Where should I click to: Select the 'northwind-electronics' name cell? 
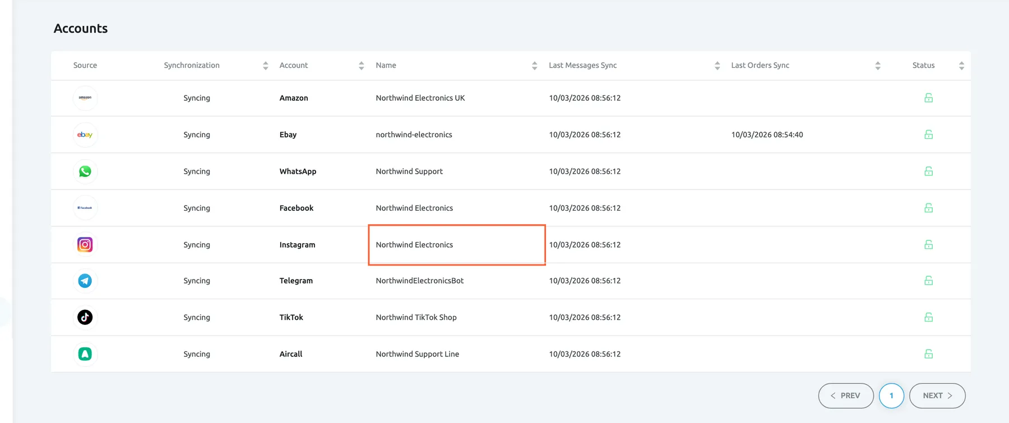pos(414,134)
